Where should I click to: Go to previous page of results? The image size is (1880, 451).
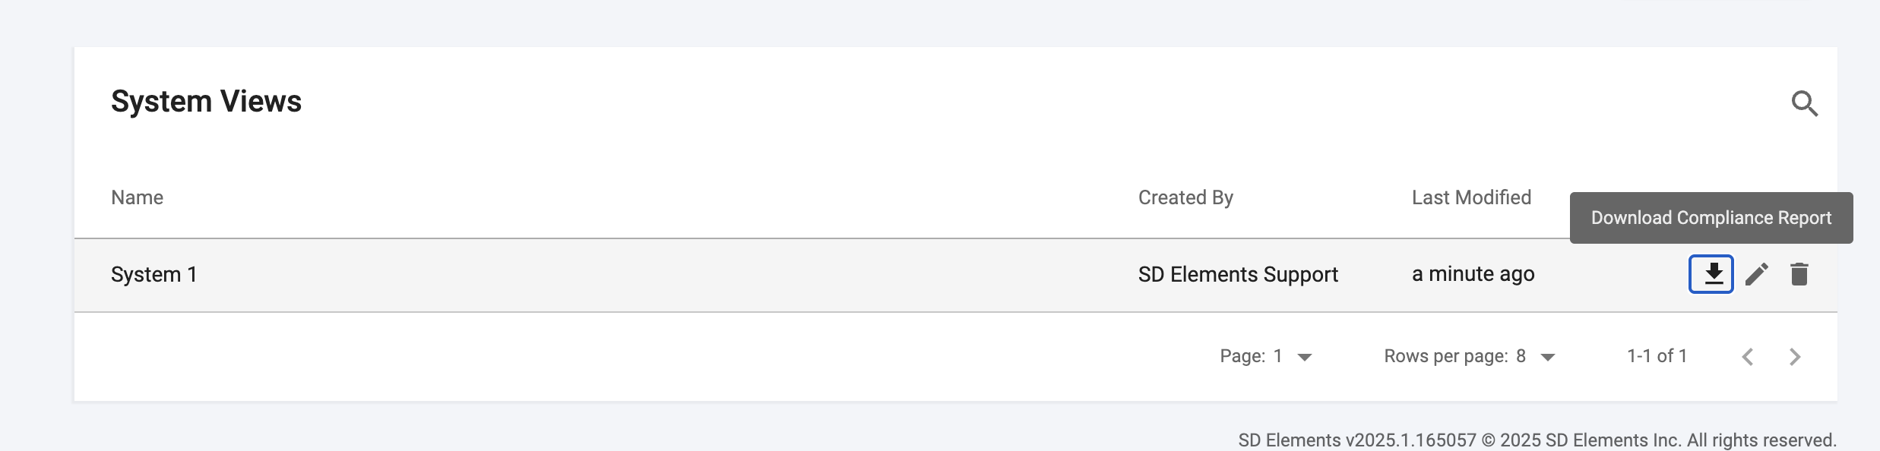tap(1748, 357)
